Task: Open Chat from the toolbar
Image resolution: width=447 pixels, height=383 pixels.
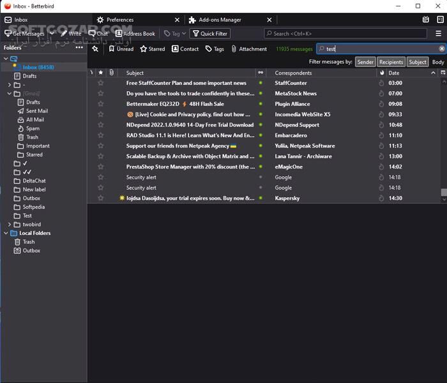Action: coord(98,33)
